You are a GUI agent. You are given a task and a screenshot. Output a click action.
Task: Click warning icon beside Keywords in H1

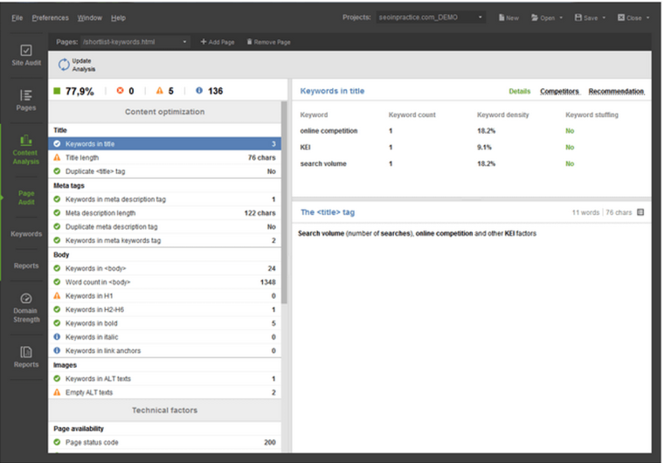click(x=57, y=295)
